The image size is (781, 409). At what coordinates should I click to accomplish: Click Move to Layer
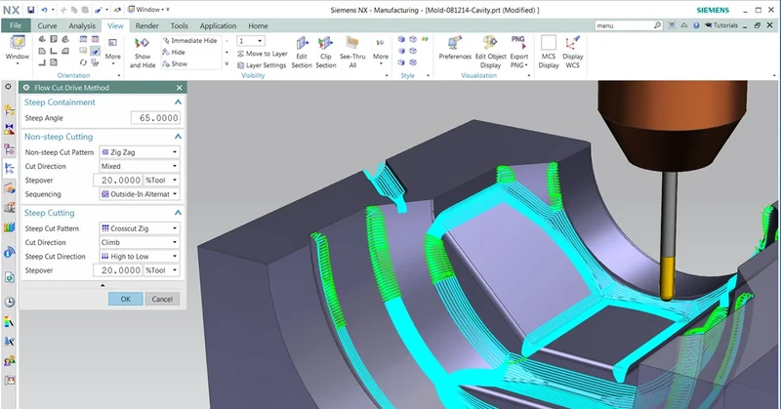pyautogui.click(x=262, y=54)
